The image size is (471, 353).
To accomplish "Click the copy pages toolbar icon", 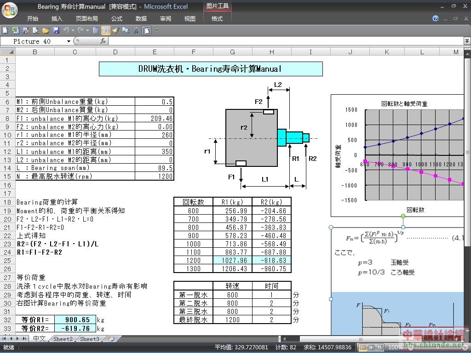I will point(126,30).
